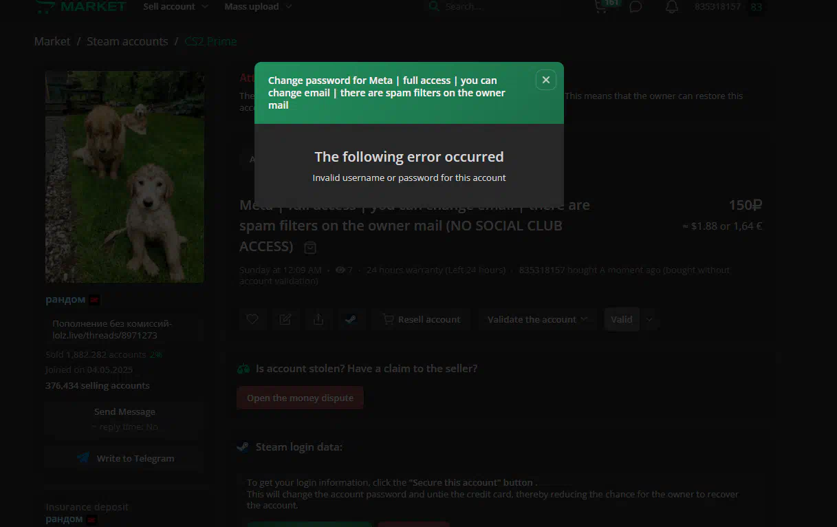Click the 83 balance badge in the header
Screen dimensions: 837x527
(757, 7)
